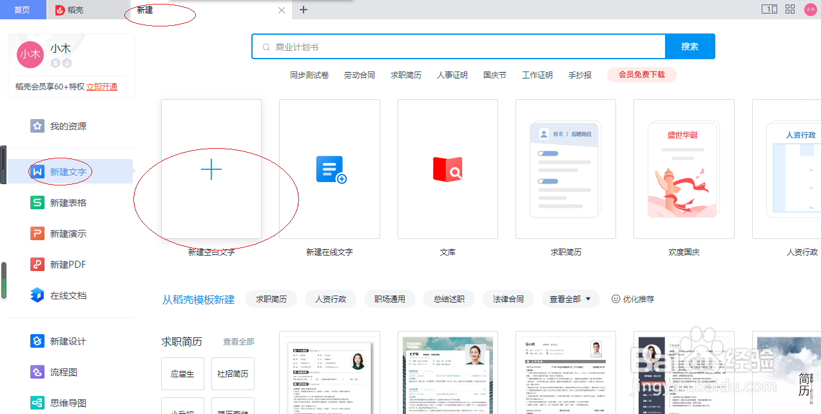Click the 优化推荐 toggle option
This screenshot has height=414, width=821.
[x=632, y=298]
